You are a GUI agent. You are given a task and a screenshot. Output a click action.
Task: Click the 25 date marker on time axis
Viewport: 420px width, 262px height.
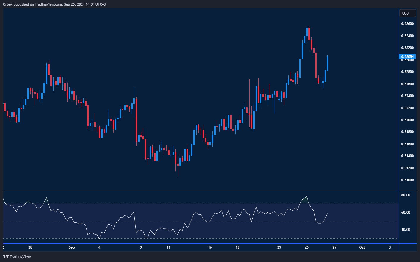(x=307, y=247)
